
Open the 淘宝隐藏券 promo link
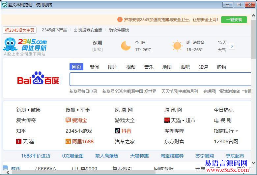point(172,156)
